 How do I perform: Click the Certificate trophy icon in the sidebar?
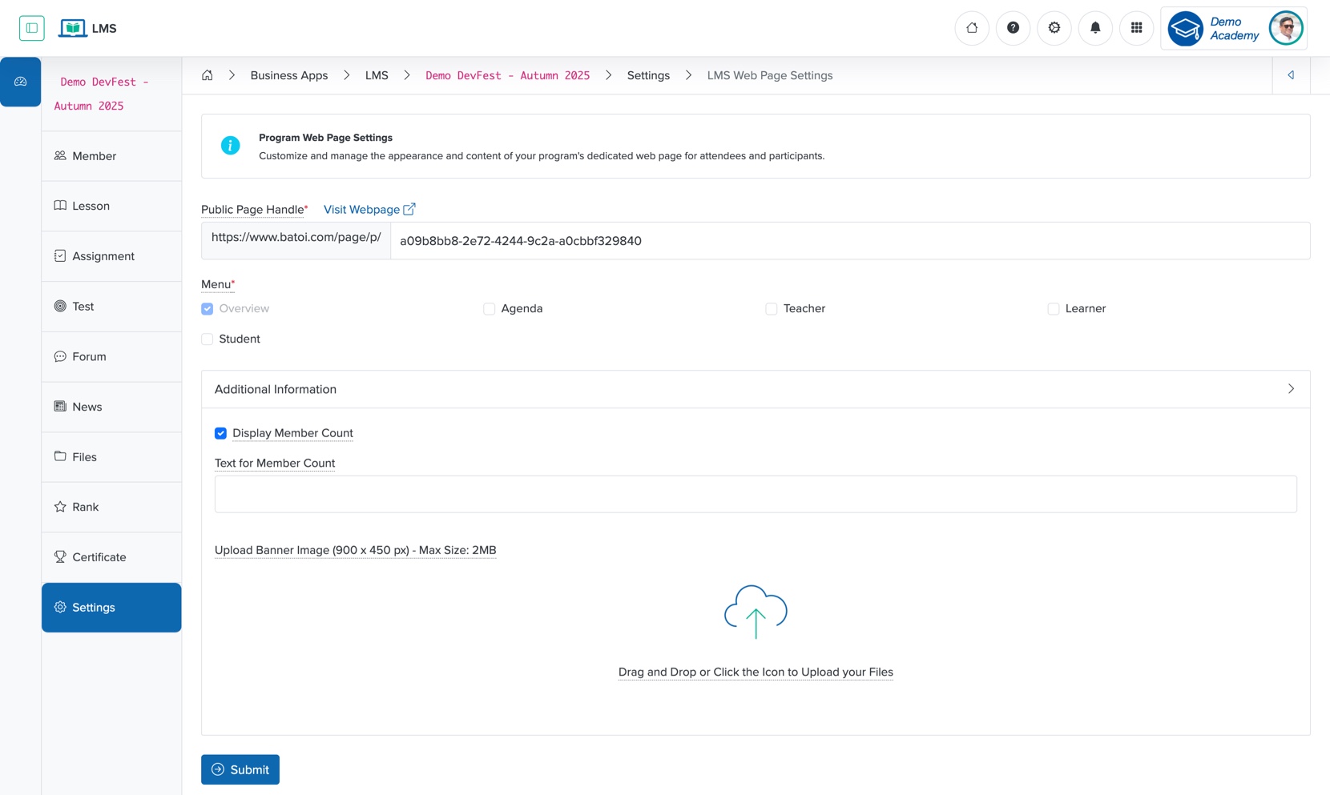[x=60, y=556]
